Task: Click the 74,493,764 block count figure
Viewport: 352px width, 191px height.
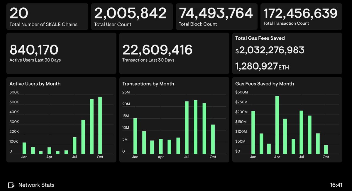Action: tap(216, 13)
